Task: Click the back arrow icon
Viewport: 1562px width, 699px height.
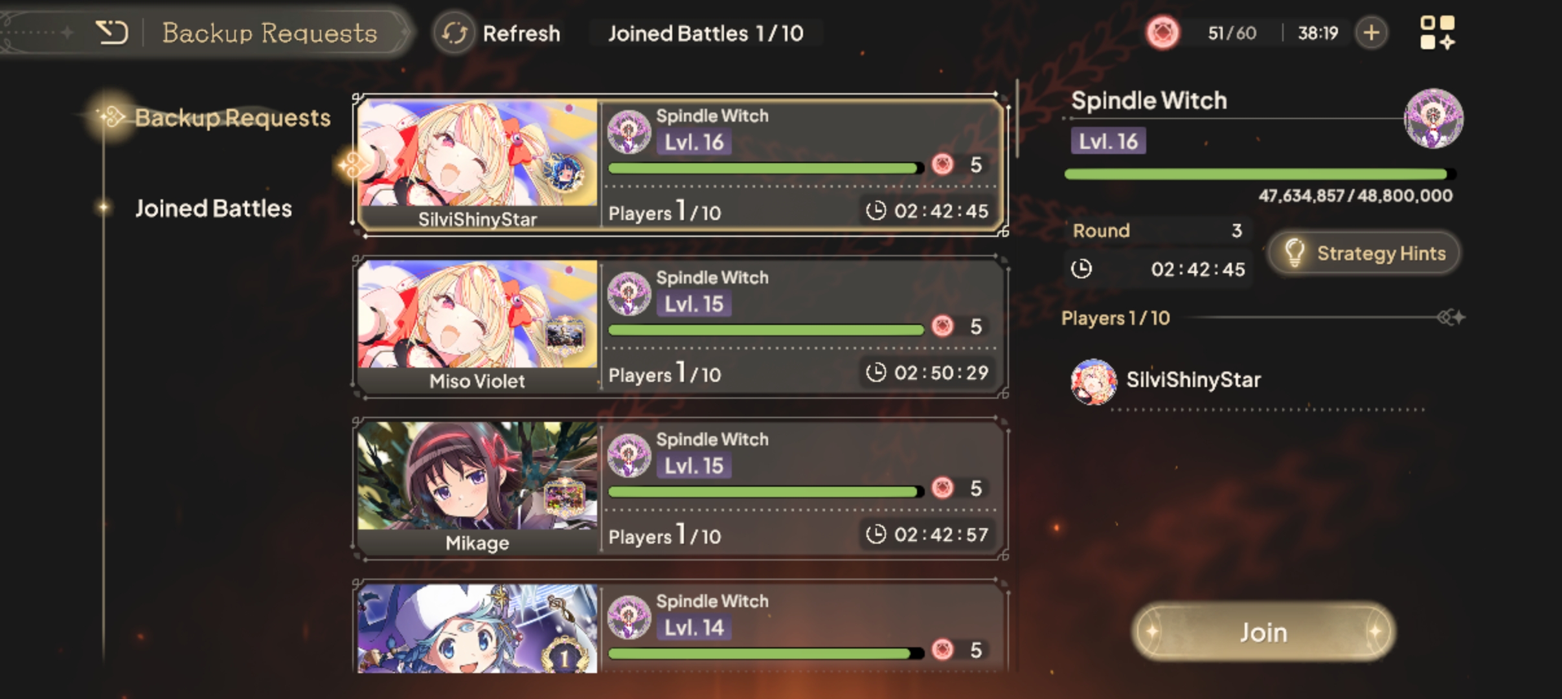Action: (111, 32)
